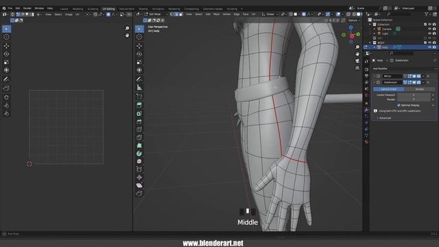This screenshot has width=439, height=247.
Task: Select the Smooth vertices tool
Action: [139, 161]
